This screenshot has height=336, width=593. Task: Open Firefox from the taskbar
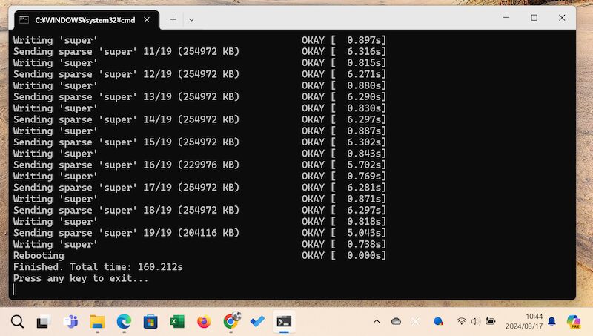204,321
